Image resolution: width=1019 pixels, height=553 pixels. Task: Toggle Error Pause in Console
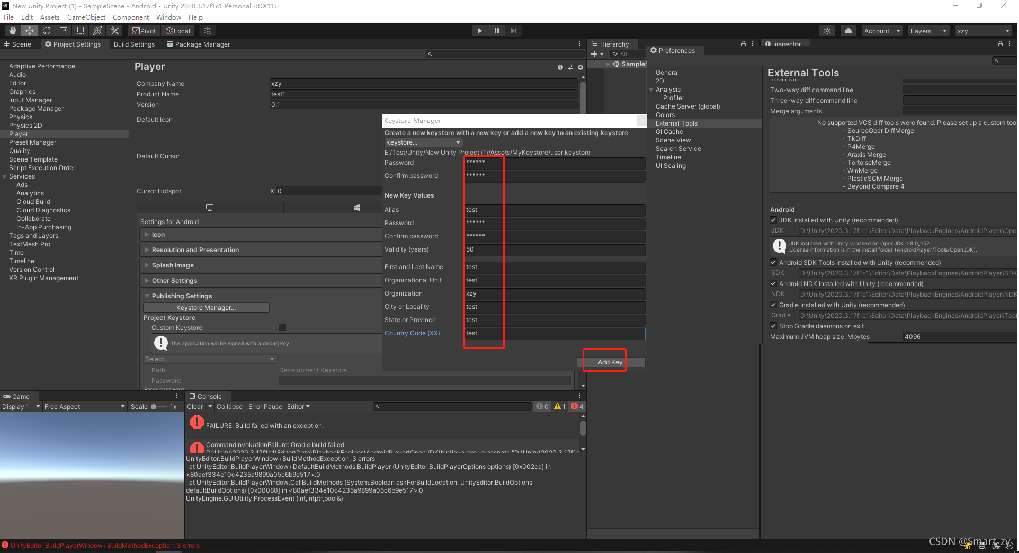click(265, 406)
